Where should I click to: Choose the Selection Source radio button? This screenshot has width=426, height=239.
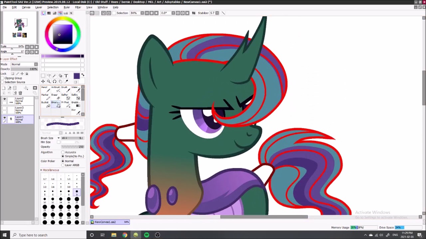(2, 82)
